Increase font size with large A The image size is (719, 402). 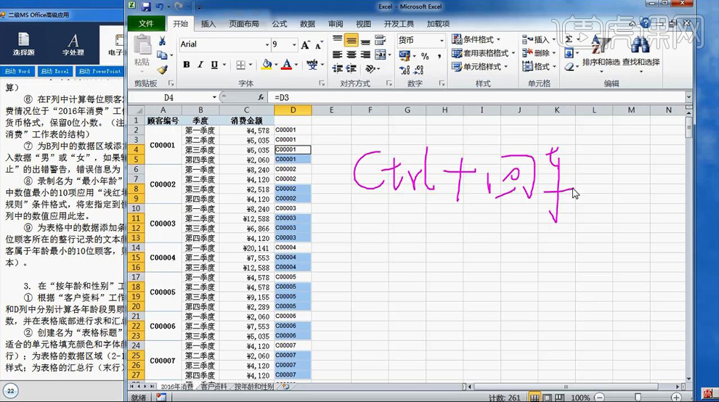coord(305,44)
